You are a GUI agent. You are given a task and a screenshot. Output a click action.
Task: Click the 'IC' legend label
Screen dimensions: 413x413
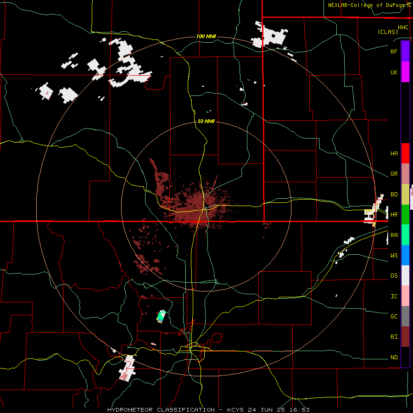(x=394, y=296)
